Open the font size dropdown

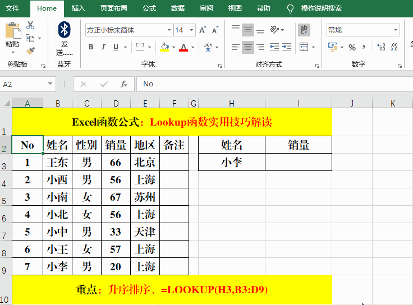(191, 30)
